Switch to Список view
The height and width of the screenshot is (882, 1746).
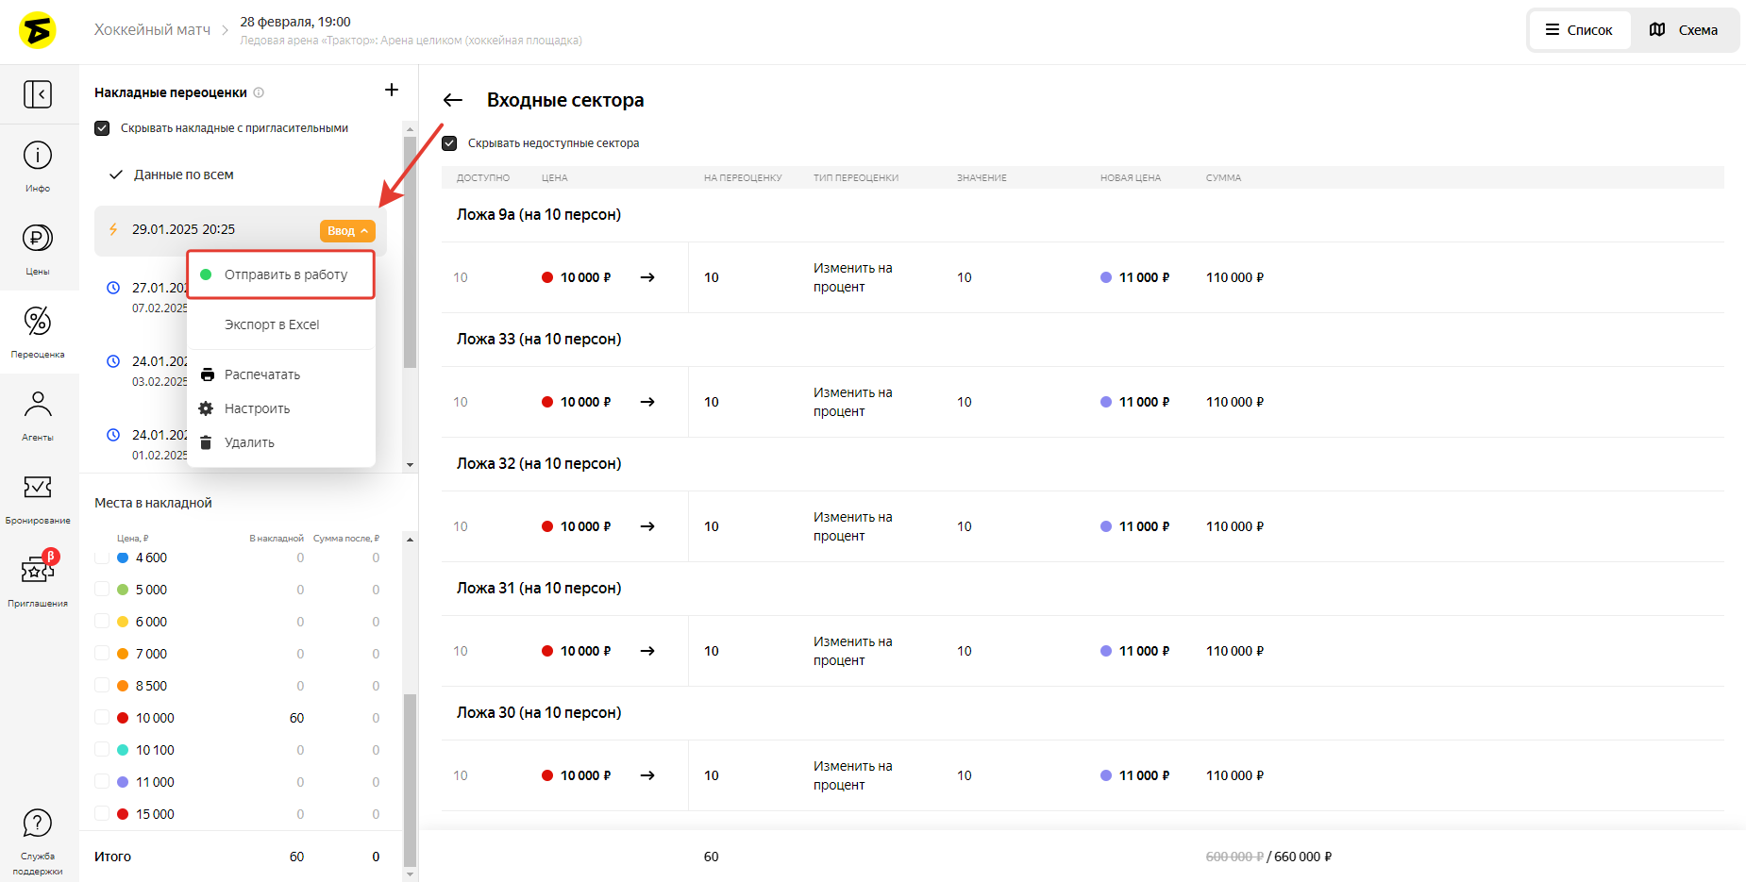pyautogui.click(x=1579, y=30)
